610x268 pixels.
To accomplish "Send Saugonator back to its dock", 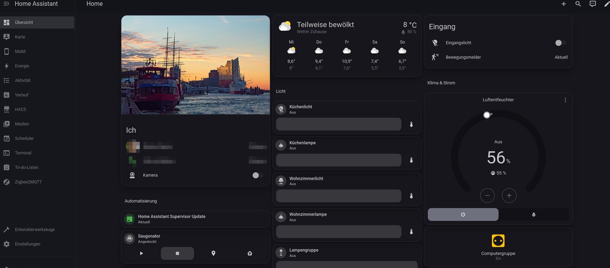I will (250, 253).
